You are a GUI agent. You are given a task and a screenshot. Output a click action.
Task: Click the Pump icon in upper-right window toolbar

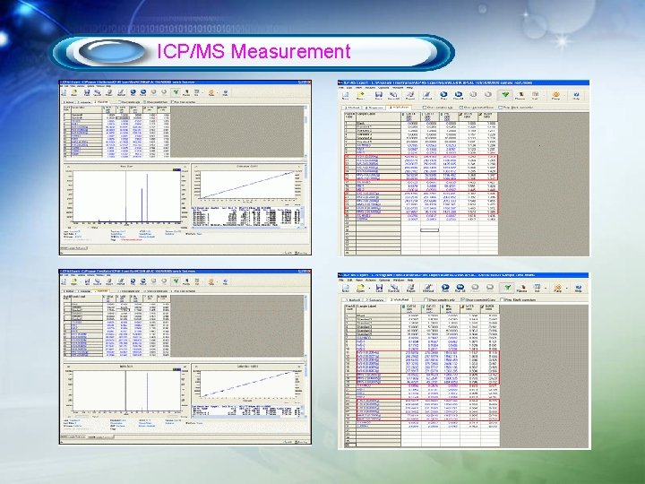point(555,96)
